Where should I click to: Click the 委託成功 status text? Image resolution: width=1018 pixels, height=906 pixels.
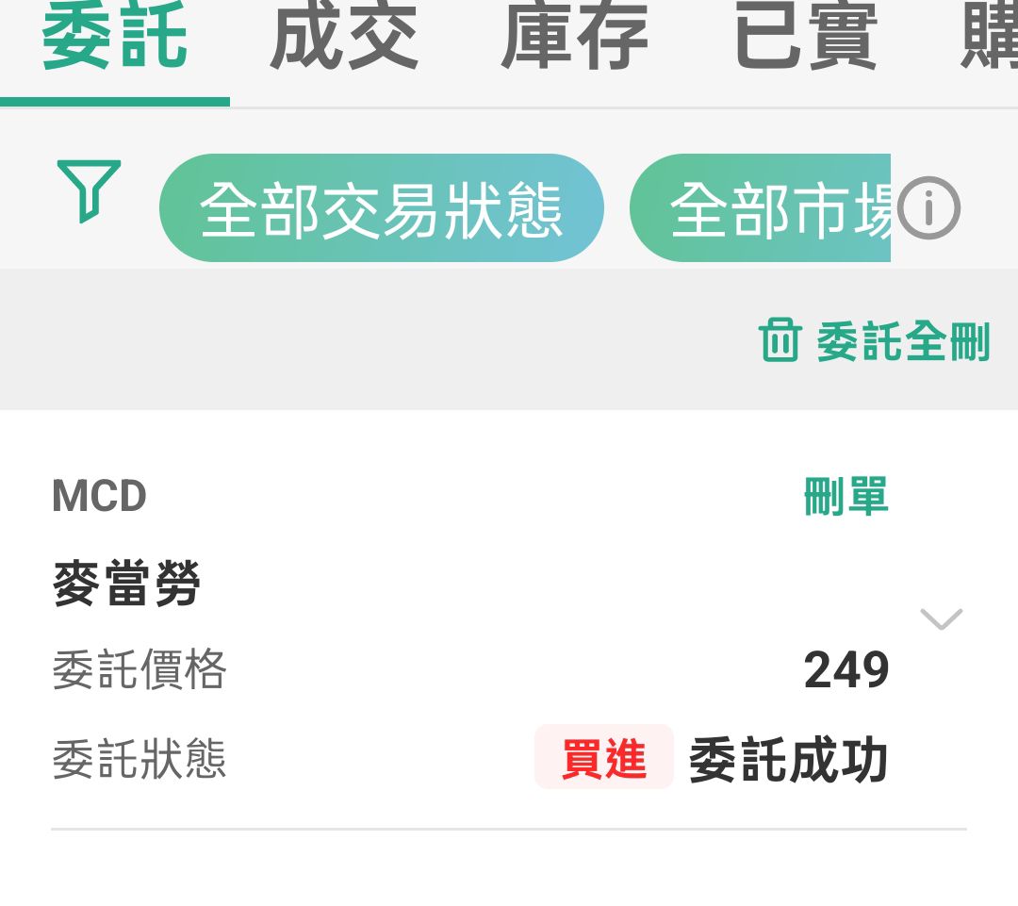pyautogui.click(x=788, y=759)
